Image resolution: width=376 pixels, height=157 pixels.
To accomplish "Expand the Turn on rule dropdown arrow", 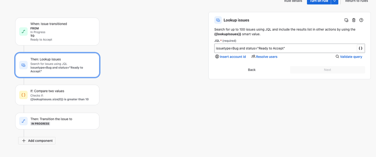I will click(x=335, y=2).
